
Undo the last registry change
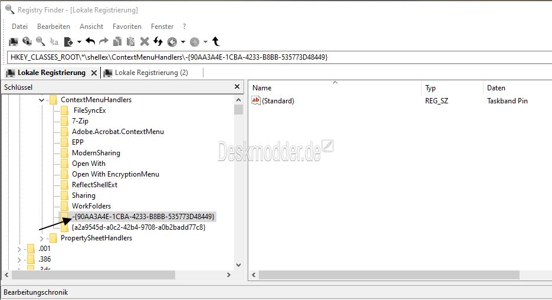[x=90, y=41]
